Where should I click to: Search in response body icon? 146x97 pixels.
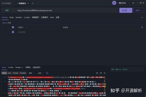click(105, 73)
